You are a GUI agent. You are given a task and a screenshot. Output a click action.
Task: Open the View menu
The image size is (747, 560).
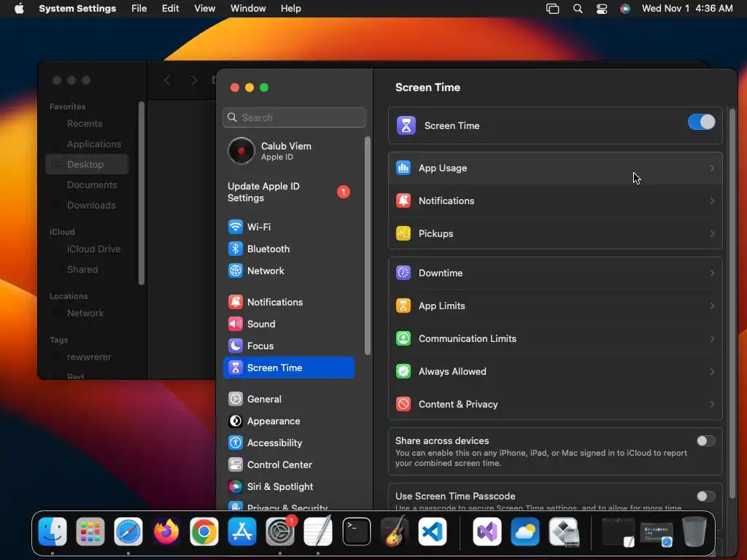pos(204,9)
